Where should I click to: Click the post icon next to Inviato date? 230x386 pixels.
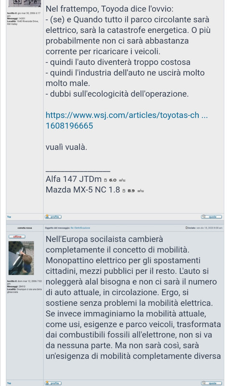[187, 228]
